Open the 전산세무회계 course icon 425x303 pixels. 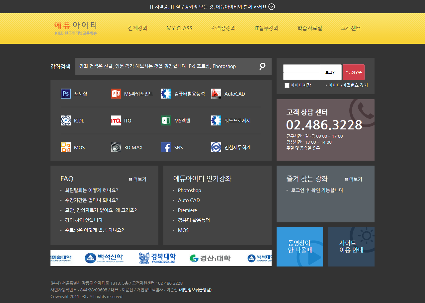pyautogui.click(x=216, y=147)
